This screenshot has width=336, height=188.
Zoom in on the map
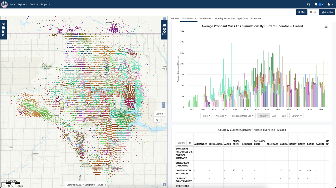tap(164, 104)
